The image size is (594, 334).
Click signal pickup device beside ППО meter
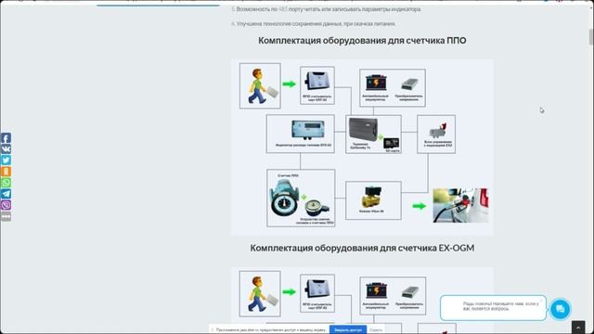click(317, 208)
